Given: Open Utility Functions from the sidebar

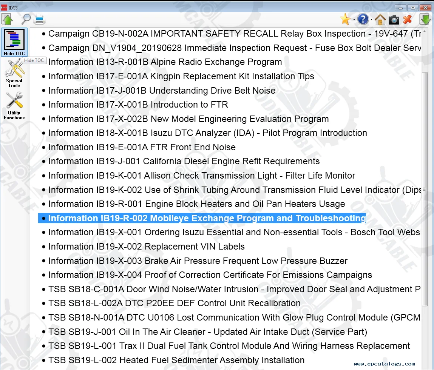Looking at the screenshot, I should coord(14,106).
